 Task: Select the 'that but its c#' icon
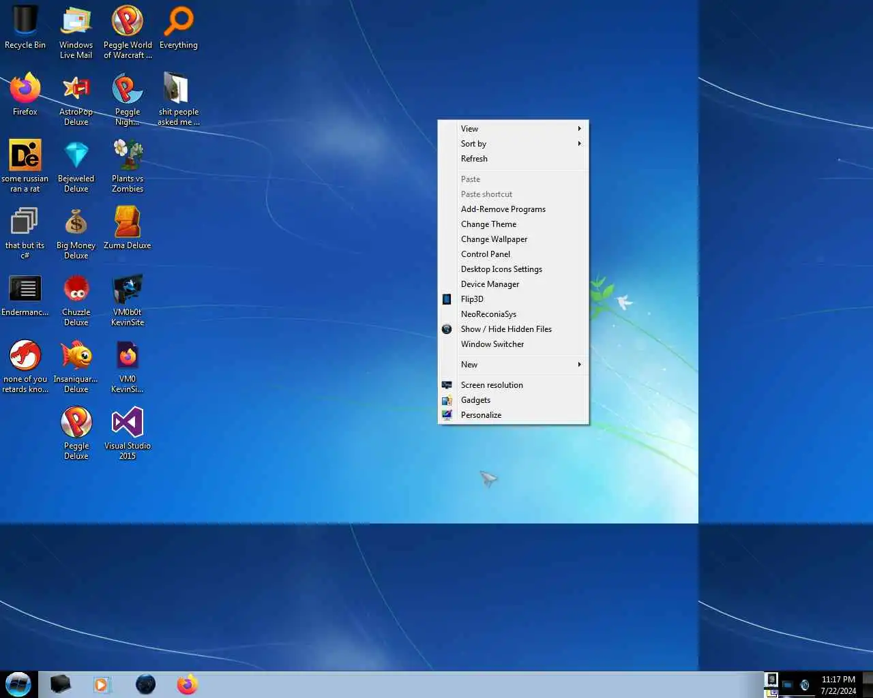coord(25,233)
